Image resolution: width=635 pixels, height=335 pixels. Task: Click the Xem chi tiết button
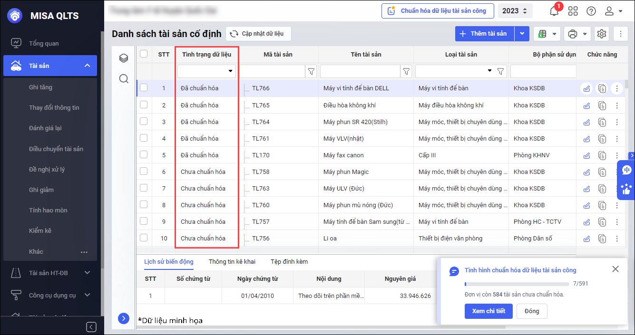tap(488, 311)
